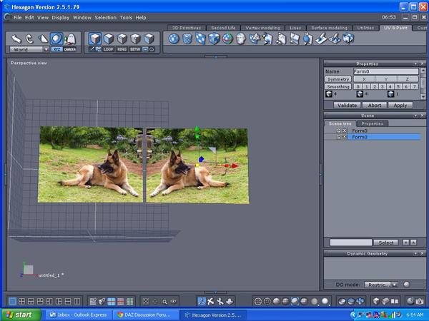Click the Smoothing button
The width and height of the screenshot is (429, 321).
[338, 86]
